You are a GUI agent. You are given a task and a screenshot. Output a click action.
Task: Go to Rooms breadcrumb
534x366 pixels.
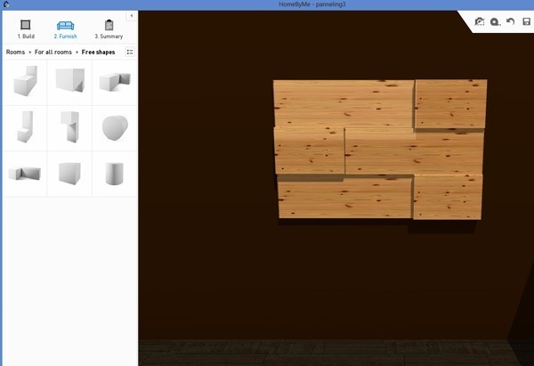pyautogui.click(x=15, y=53)
